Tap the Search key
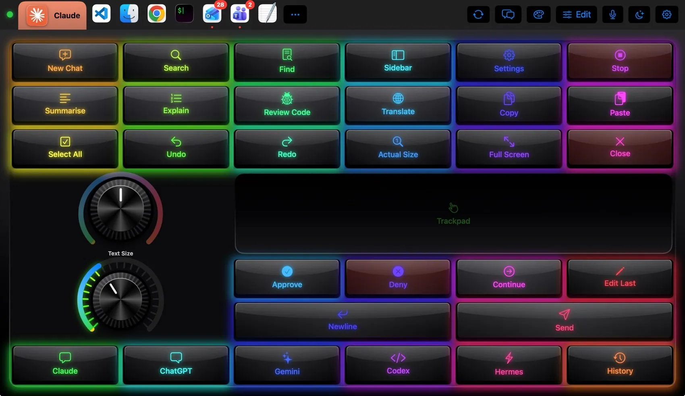Screen dimensions: 685x396 pyautogui.click(x=176, y=62)
